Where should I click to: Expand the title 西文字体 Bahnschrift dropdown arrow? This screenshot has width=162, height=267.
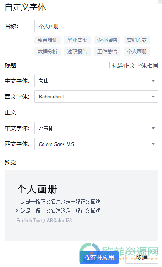tap(153, 97)
